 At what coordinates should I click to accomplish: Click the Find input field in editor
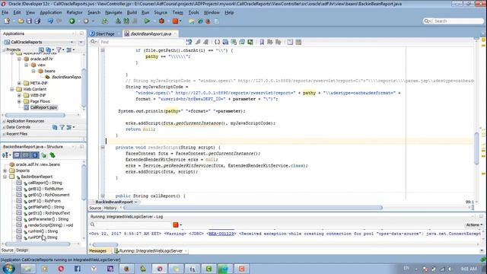[142, 42]
